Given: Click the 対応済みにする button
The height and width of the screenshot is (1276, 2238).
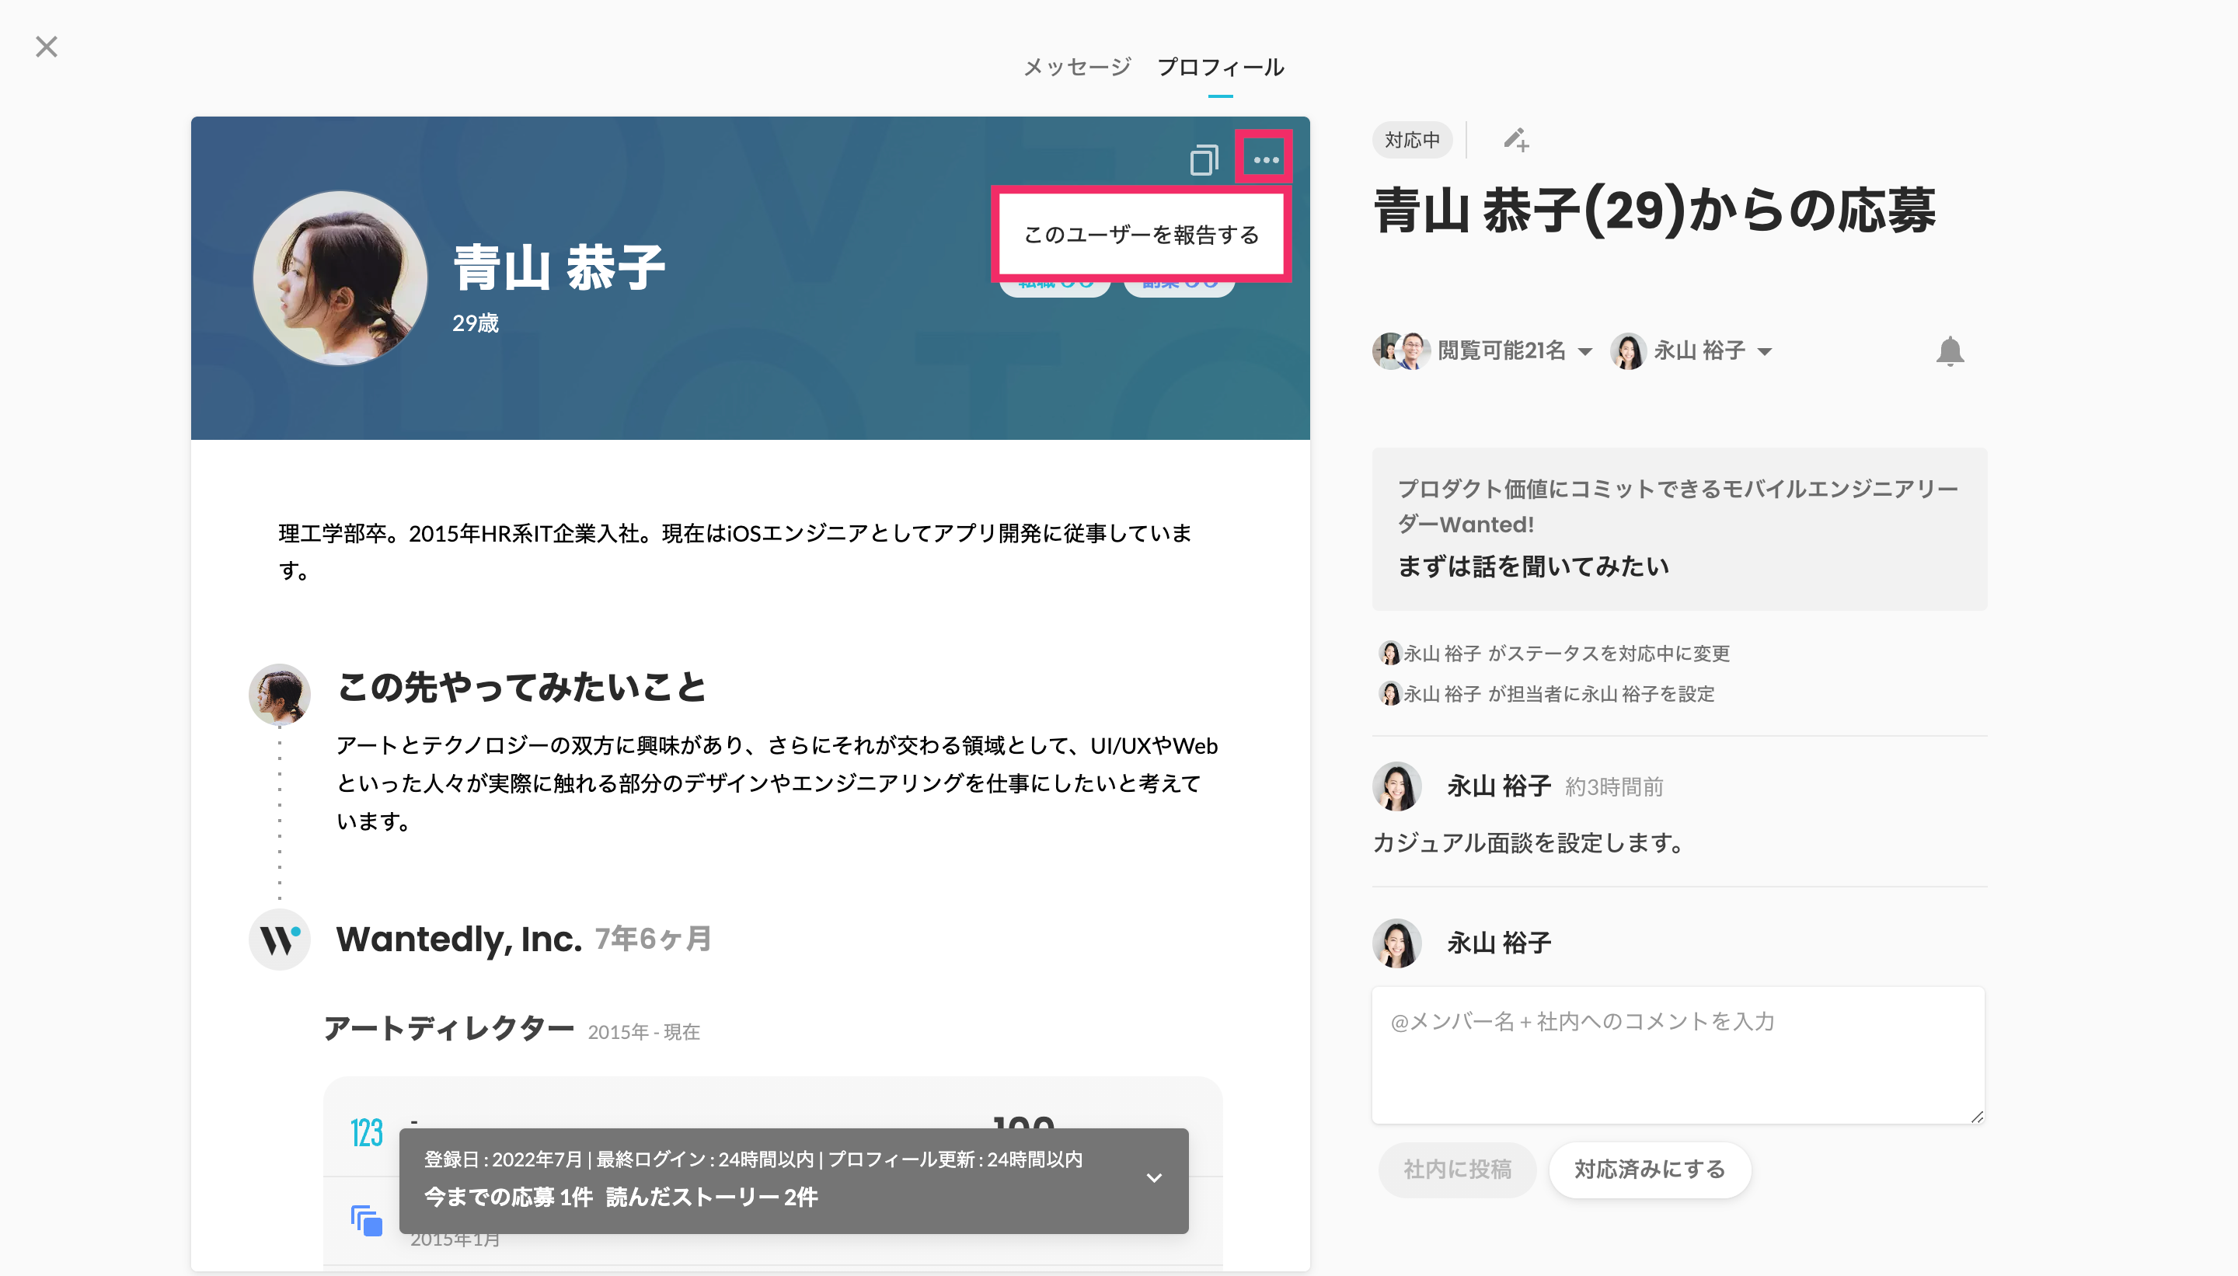Looking at the screenshot, I should pyautogui.click(x=1649, y=1169).
